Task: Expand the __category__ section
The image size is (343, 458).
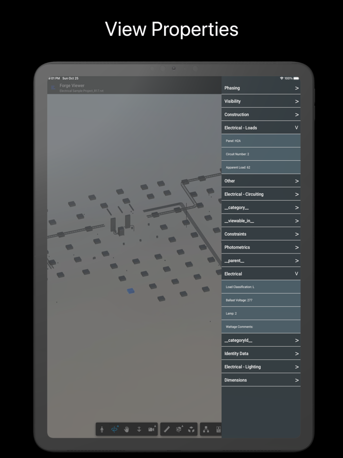Action: tap(261, 207)
